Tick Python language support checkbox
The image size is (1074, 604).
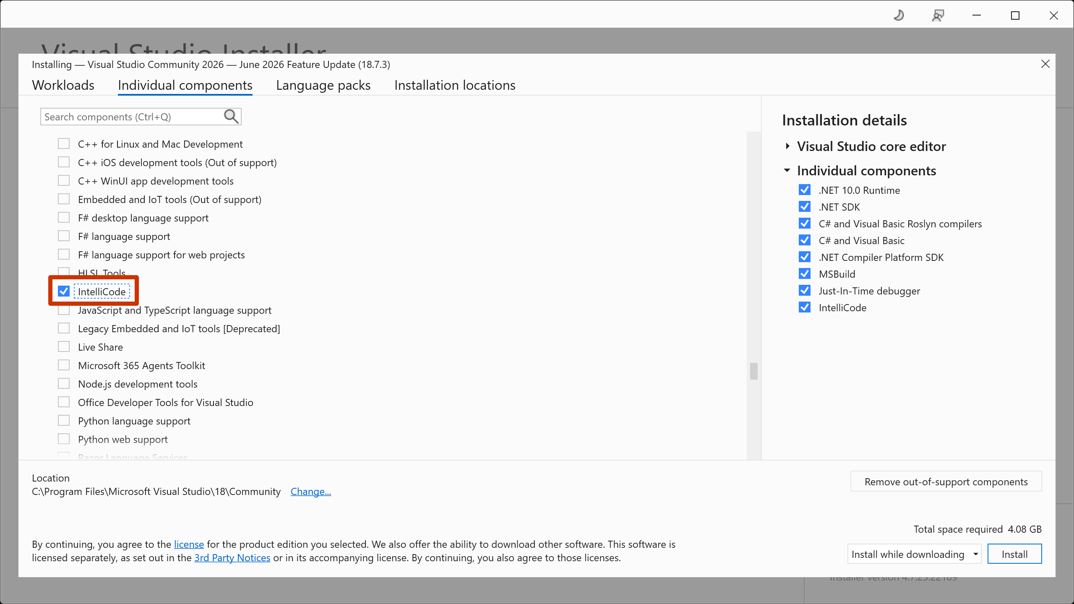(x=64, y=421)
